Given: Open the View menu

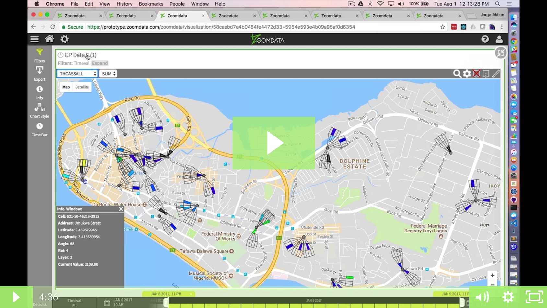Looking at the screenshot, I should coord(105,4).
